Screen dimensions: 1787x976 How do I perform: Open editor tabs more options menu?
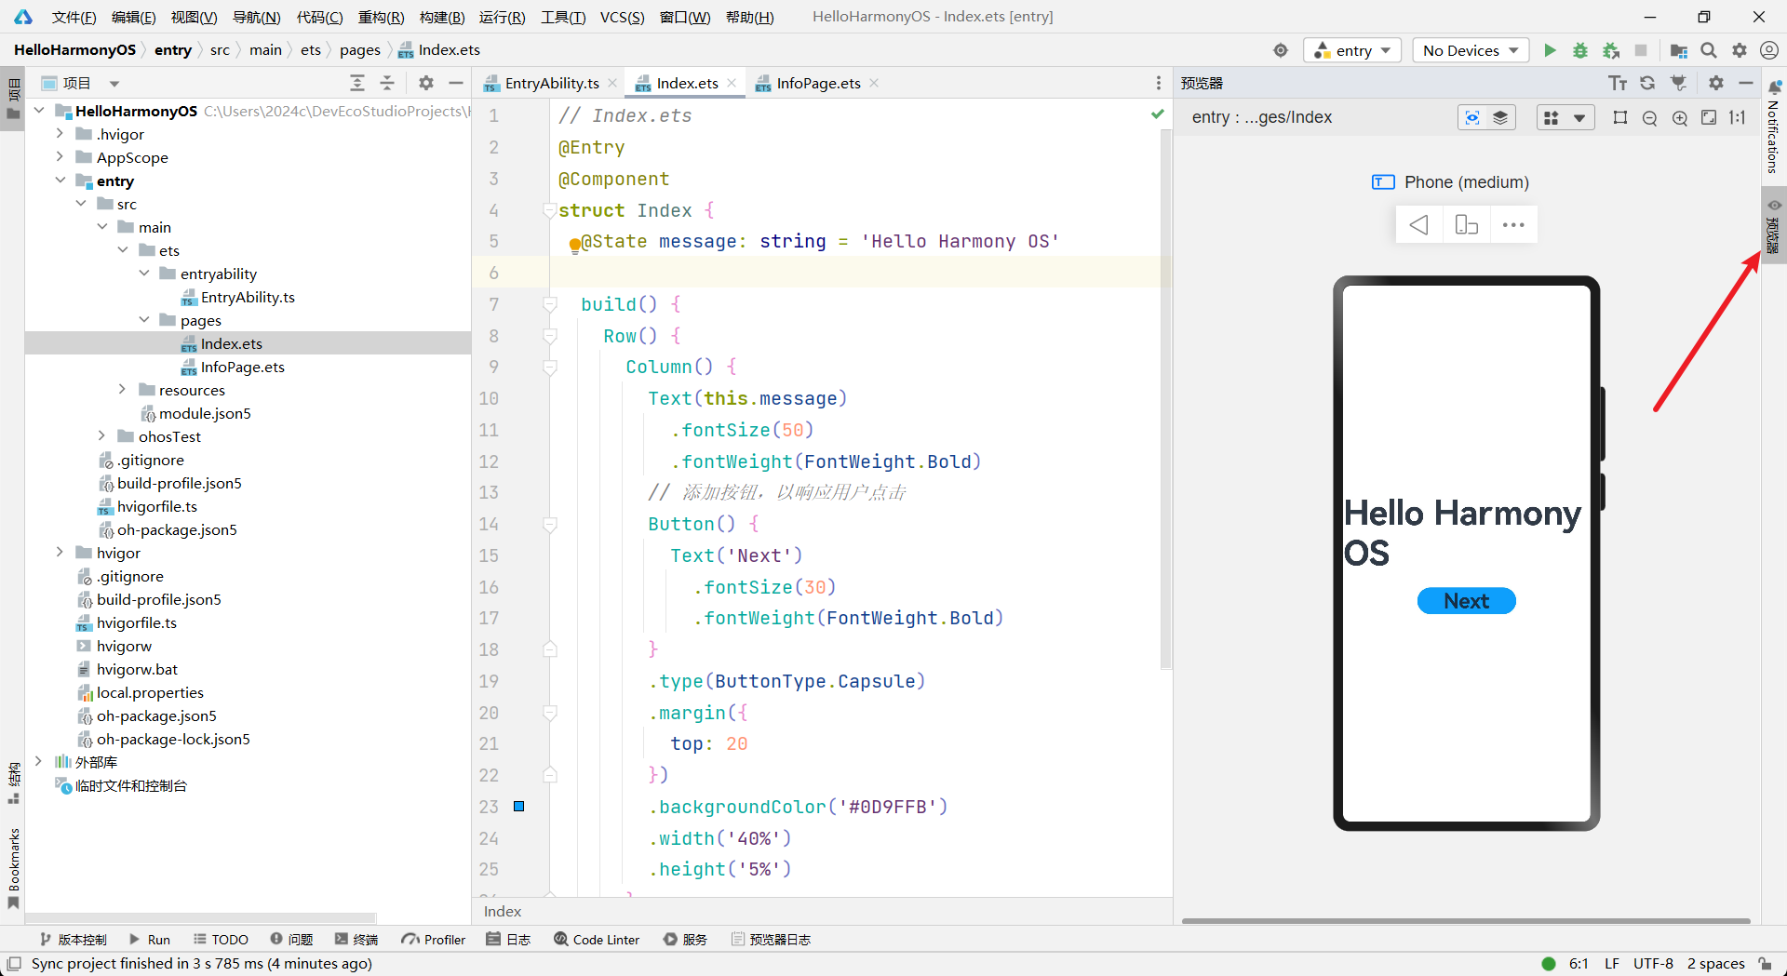1159,83
